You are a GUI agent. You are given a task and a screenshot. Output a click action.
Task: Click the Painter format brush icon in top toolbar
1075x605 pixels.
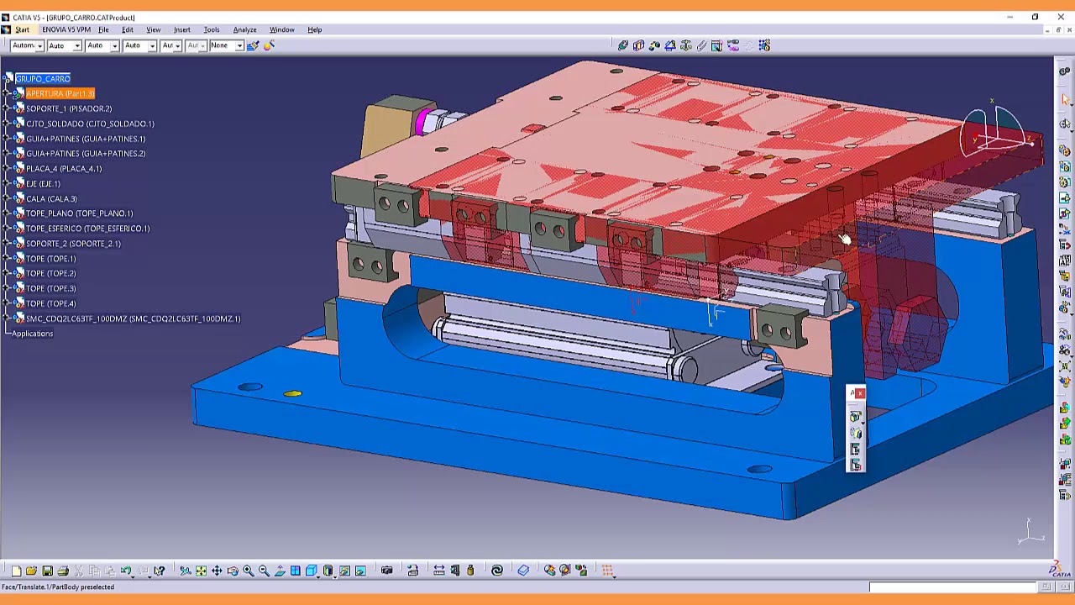[x=253, y=45]
